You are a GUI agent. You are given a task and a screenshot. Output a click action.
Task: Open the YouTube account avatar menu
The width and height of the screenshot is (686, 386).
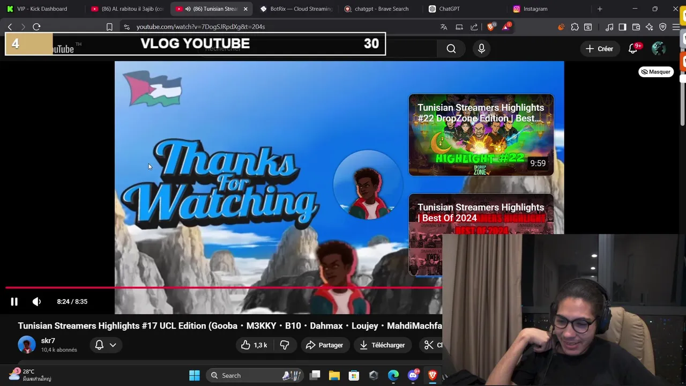click(x=659, y=49)
